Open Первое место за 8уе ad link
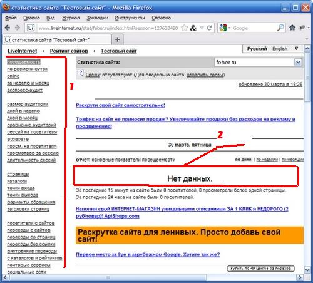 (148, 254)
